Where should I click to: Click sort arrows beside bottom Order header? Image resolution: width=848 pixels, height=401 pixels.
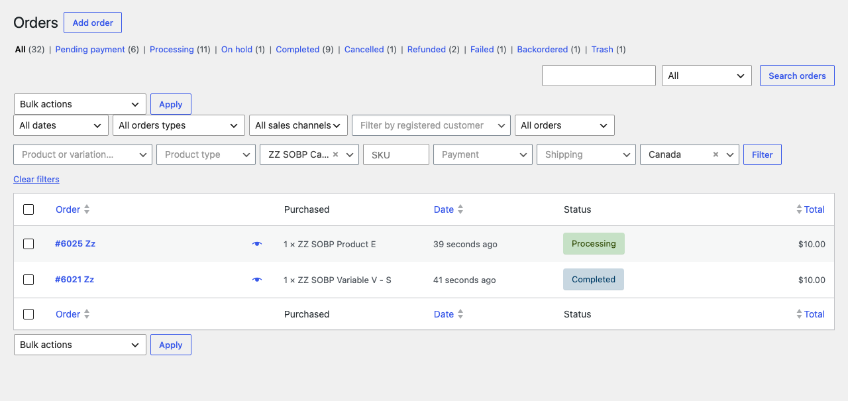[87, 314]
